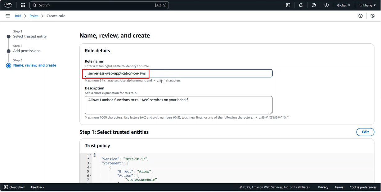
Task: Open the notifications bell
Action: [x=301, y=5]
